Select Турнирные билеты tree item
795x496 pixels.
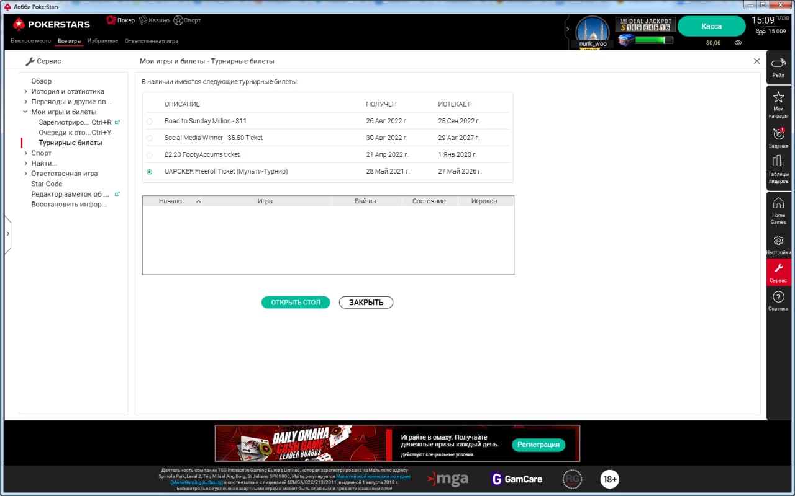(70, 143)
